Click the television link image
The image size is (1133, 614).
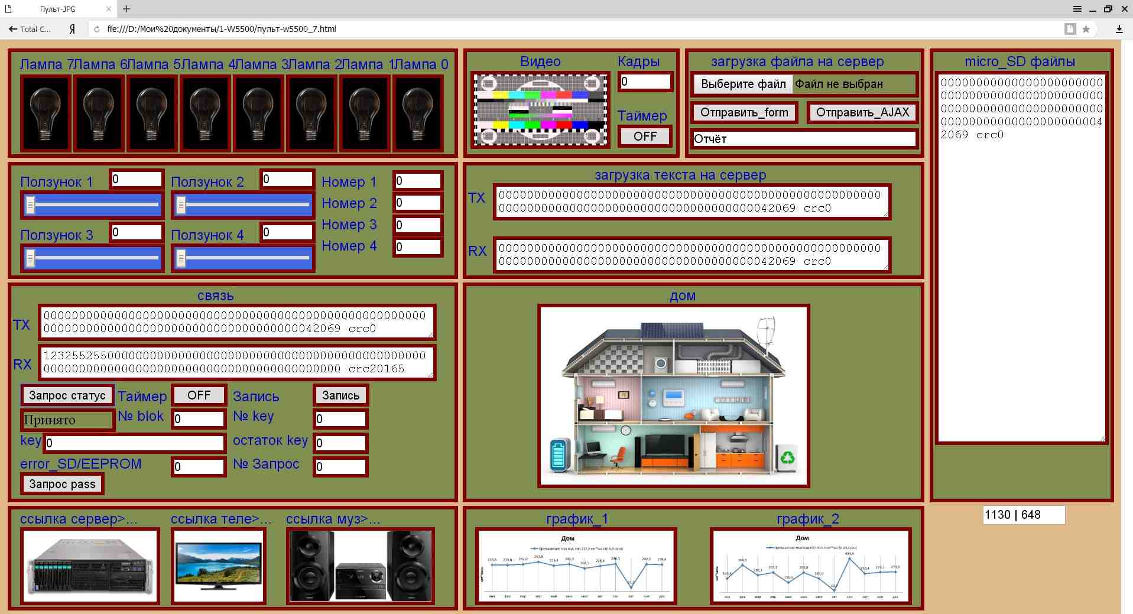(x=219, y=566)
